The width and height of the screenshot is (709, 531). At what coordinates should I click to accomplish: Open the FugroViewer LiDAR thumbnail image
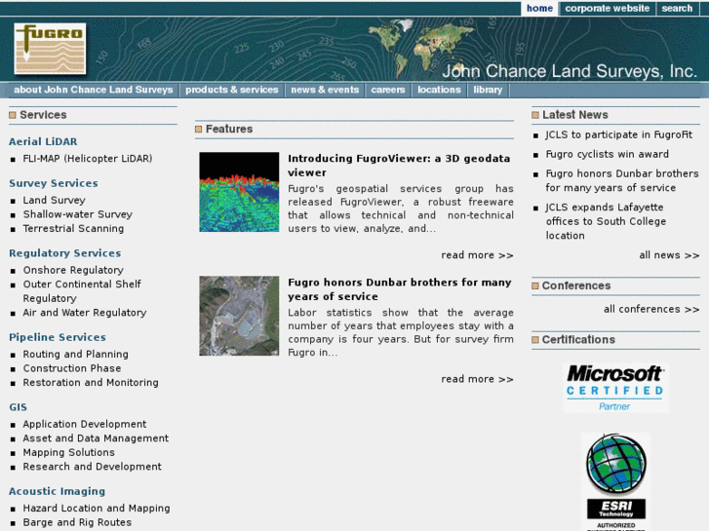239,192
